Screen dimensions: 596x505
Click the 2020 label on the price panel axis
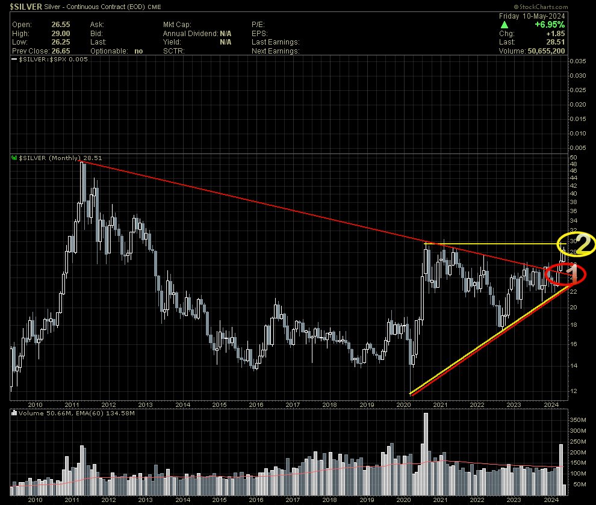tap(403, 404)
